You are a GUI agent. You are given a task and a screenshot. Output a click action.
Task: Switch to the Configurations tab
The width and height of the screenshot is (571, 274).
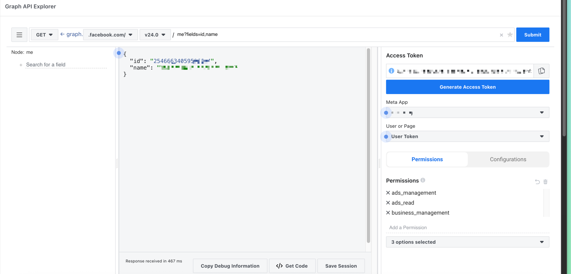click(x=508, y=159)
